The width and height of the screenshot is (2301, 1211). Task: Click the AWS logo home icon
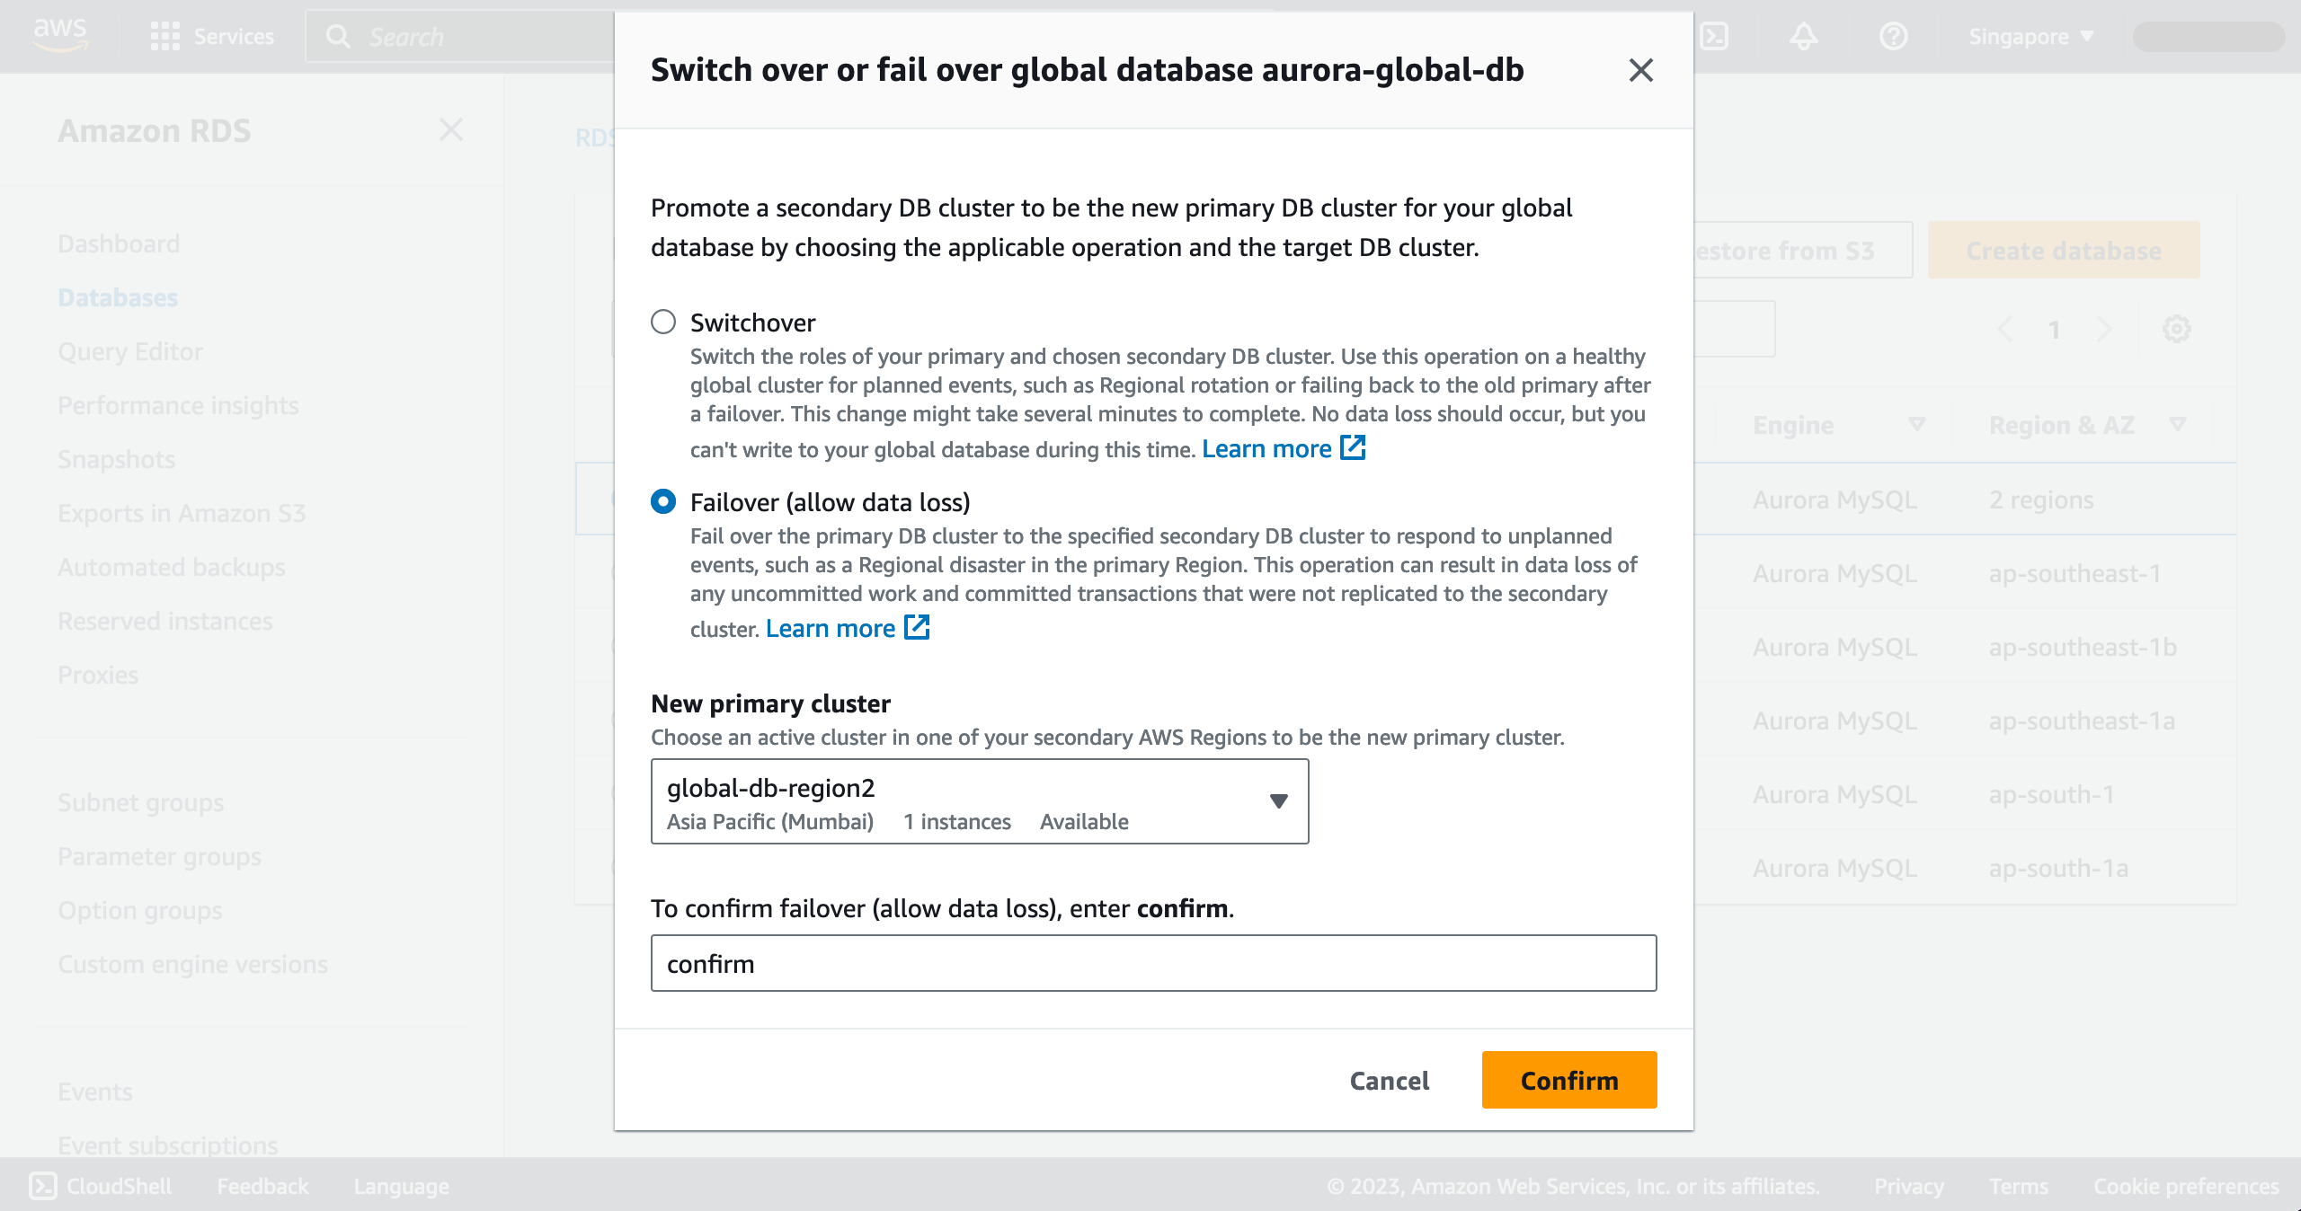coord(60,35)
